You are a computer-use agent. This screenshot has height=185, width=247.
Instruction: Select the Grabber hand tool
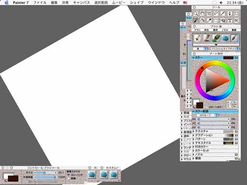[x=202, y=13]
